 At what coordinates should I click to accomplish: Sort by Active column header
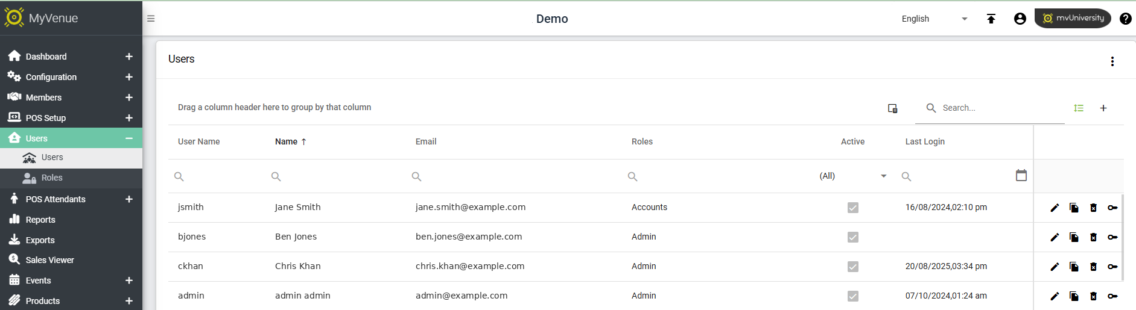[852, 141]
